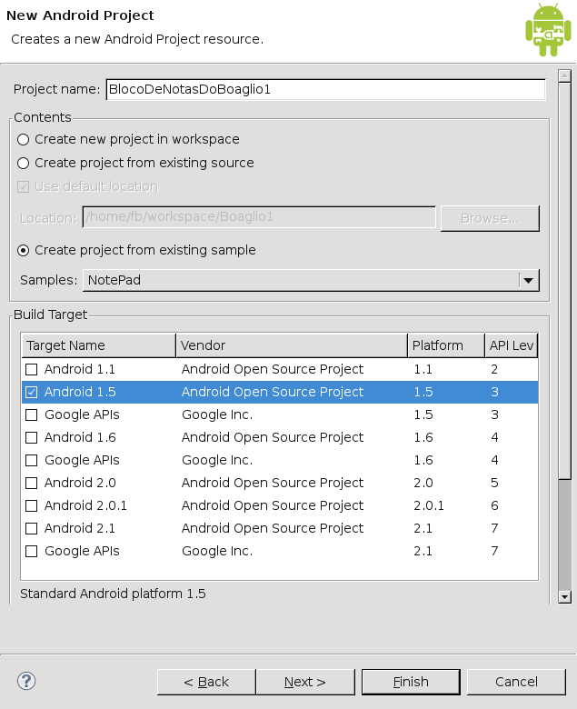Toggle Use default location checkbox
The width and height of the screenshot is (577, 709).
pos(23,186)
